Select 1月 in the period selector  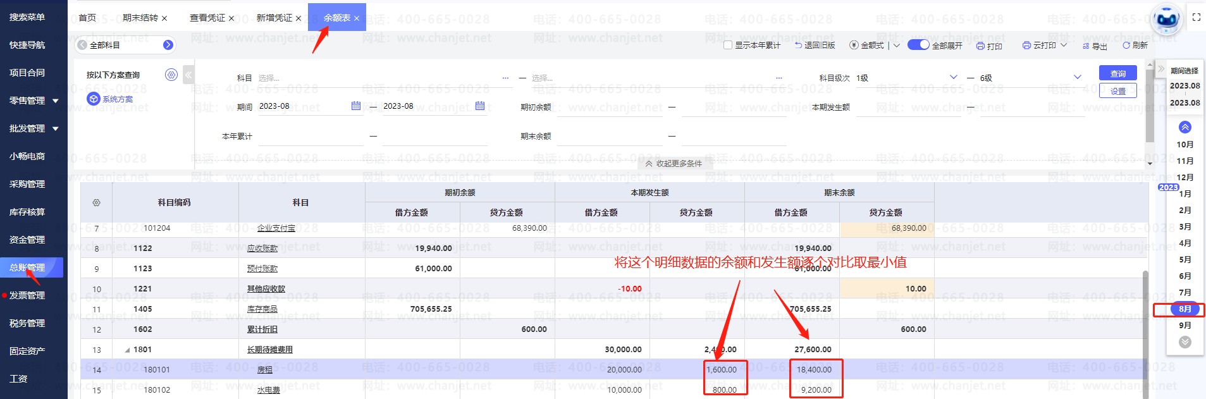(1185, 194)
